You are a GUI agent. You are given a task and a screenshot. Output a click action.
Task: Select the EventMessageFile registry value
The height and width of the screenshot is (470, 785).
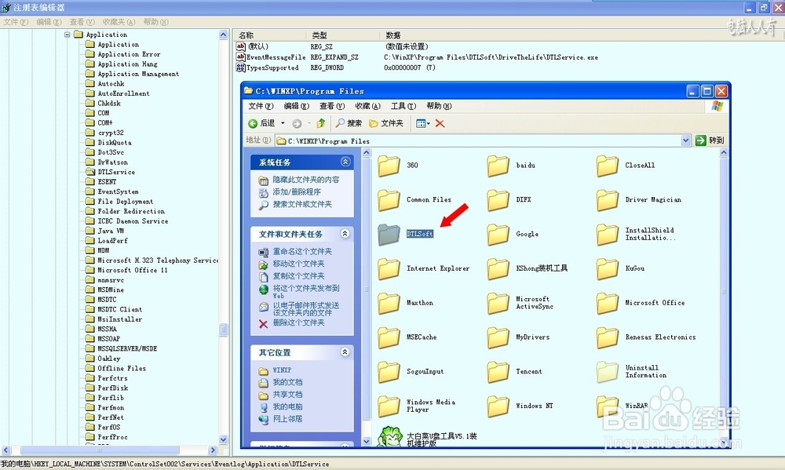tap(276, 57)
